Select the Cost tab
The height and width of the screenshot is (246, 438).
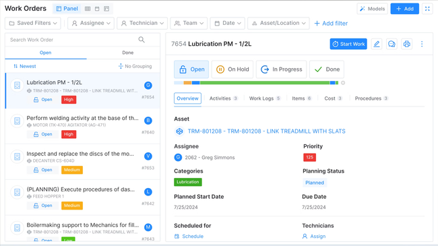(333, 98)
